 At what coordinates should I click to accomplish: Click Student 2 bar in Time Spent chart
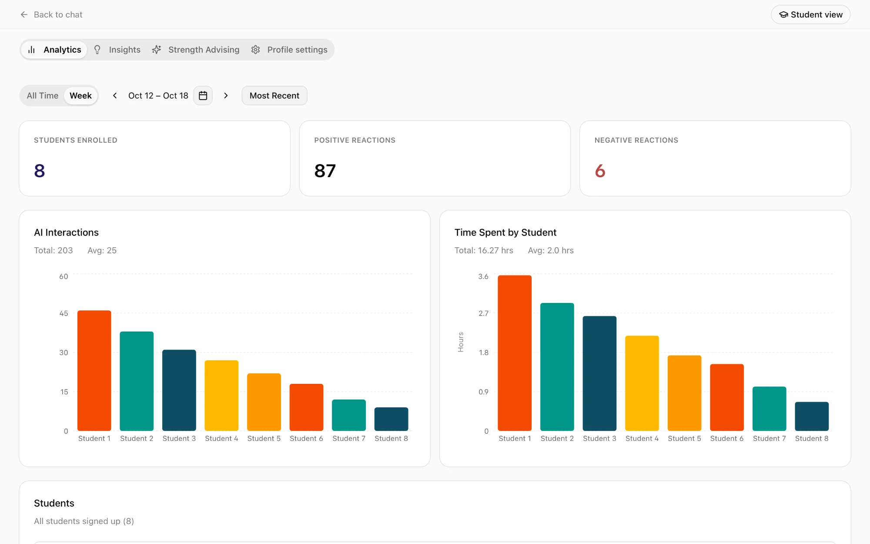[x=557, y=367]
